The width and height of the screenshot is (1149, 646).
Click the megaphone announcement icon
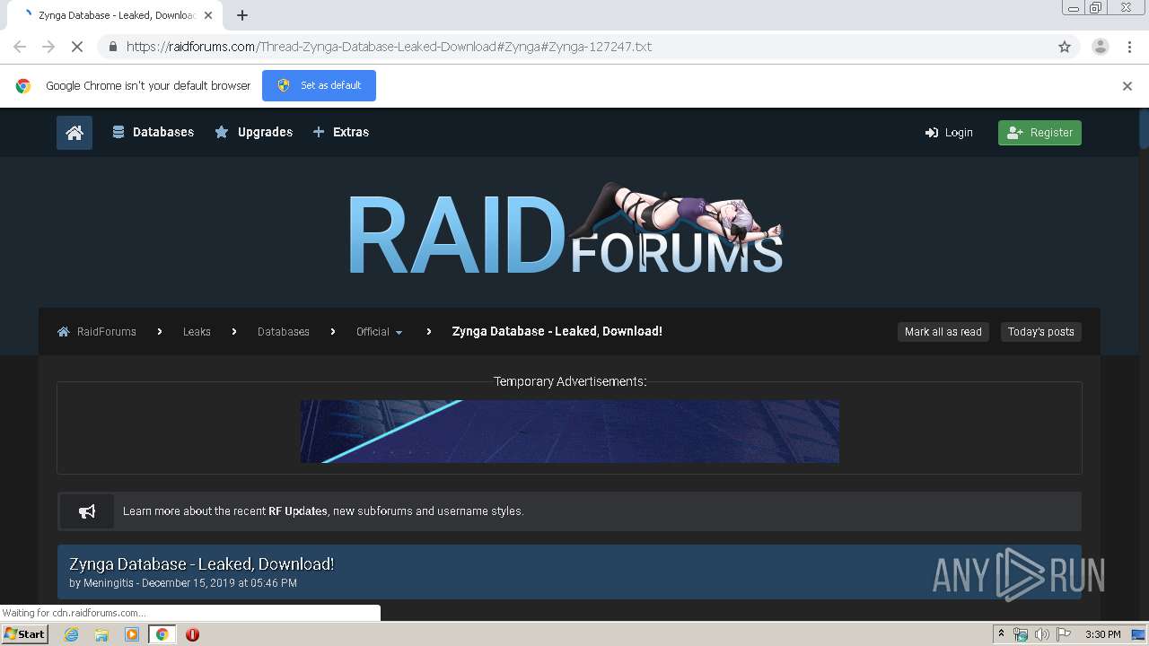click(x=87, y=511)
